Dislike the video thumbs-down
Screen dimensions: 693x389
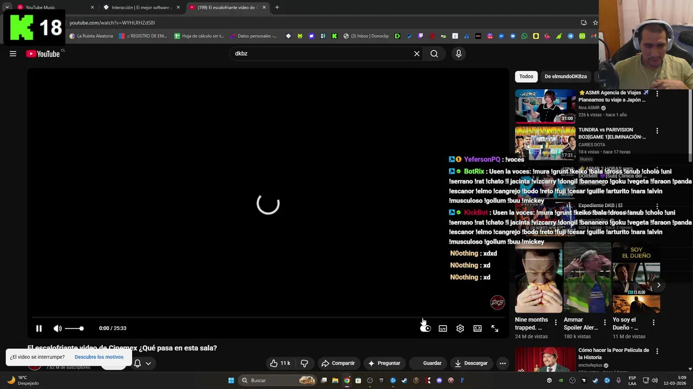304,363
